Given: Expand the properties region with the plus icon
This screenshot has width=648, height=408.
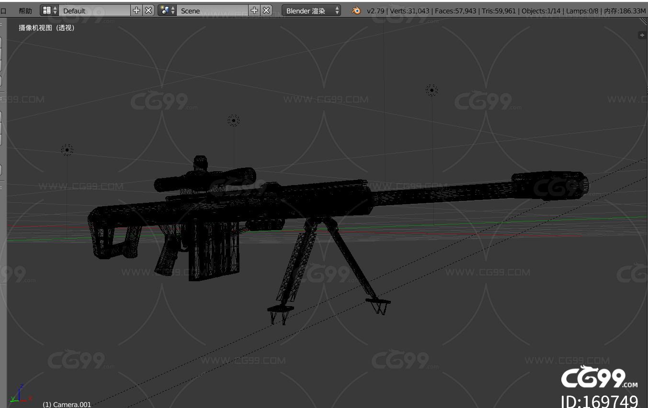Looking at the screenshot, I should click(x=642, y=35).
